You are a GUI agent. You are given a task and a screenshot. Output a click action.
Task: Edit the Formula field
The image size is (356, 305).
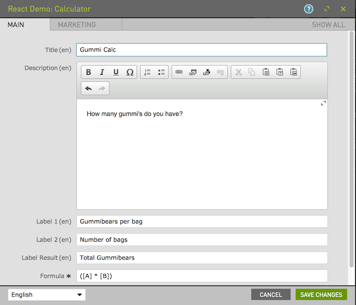pos(202,276)
